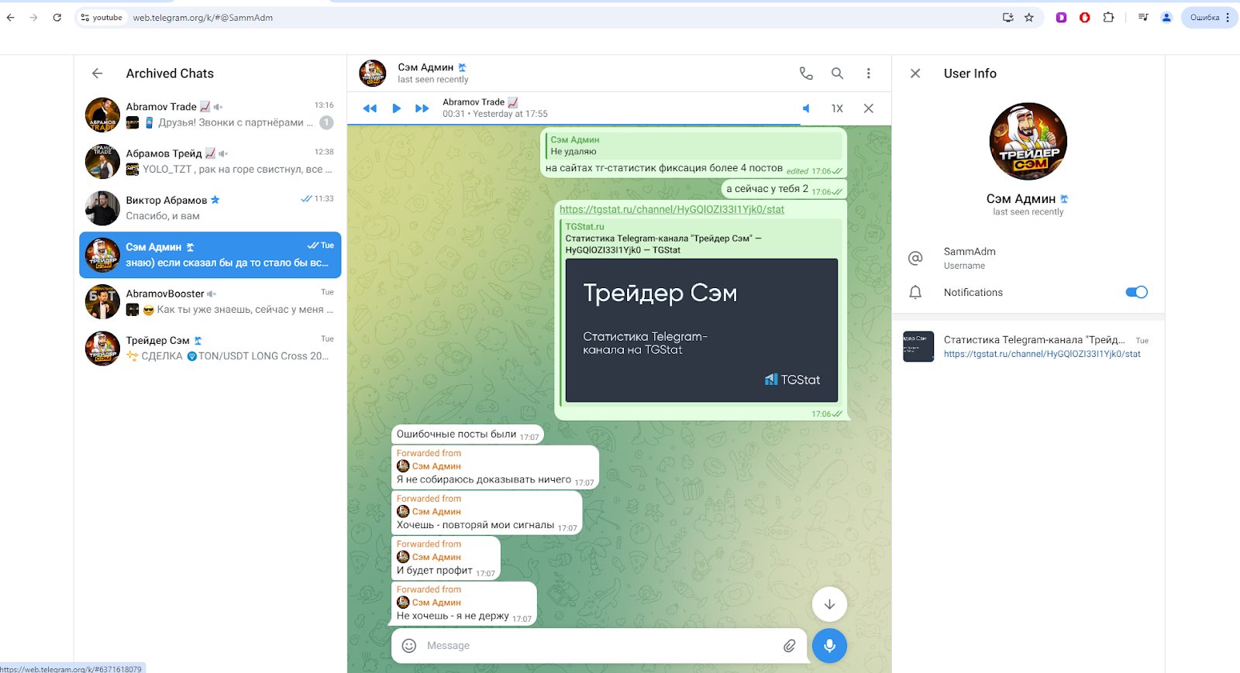The width and height of the screenshot is (1240, 673).
Task: Open the Абрамов Трейд chat
Action: tap(210, 161)
